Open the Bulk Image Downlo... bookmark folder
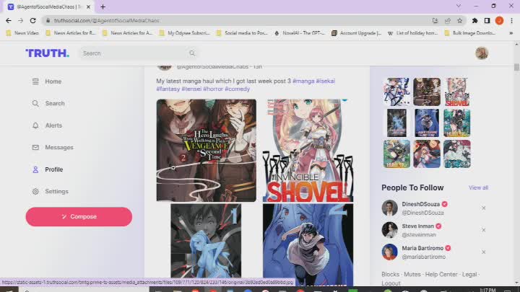The height and width of the screenshot is (292, 520). (x=470, y=33)
